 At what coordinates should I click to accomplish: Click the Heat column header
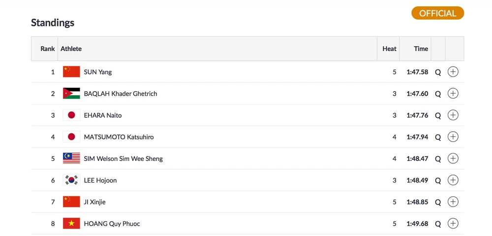[389, 49]
